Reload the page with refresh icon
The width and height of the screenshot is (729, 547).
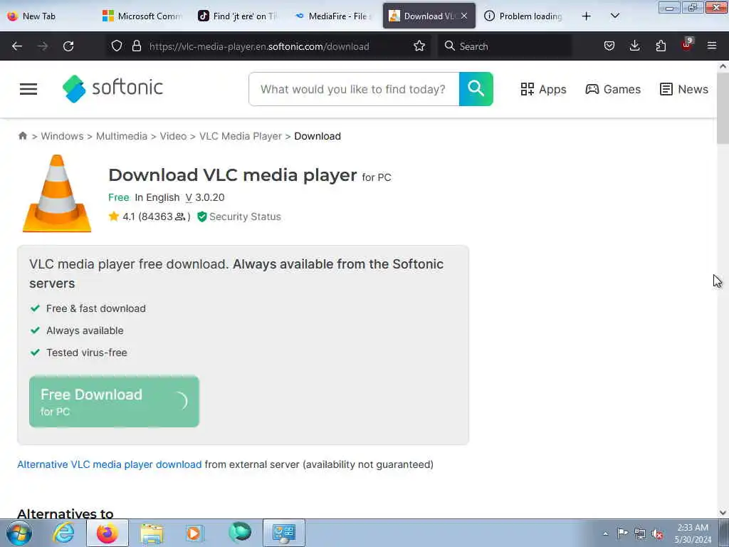(x=68, y=46)
